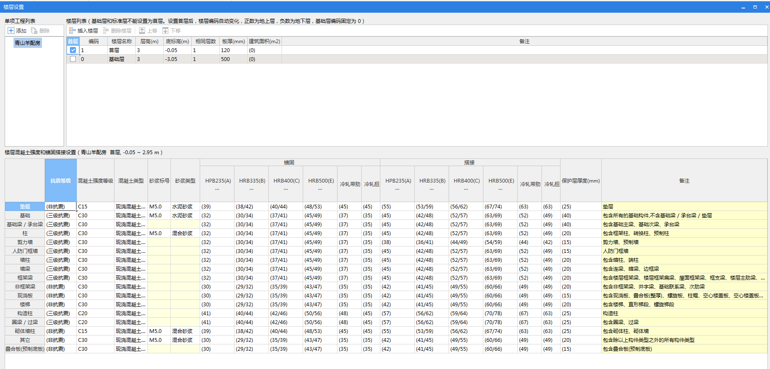Select the 非框架梁 row header
This screenshot has width=770, height=369.
click(x=25, y=286)
